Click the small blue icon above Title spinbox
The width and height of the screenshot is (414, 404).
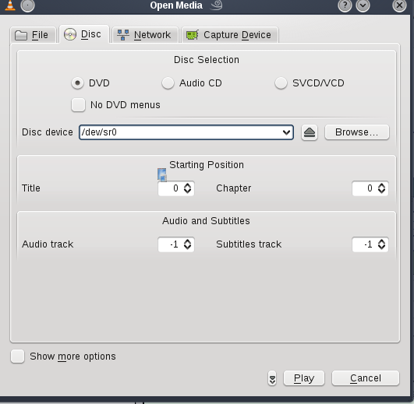[x=162, y=174]
